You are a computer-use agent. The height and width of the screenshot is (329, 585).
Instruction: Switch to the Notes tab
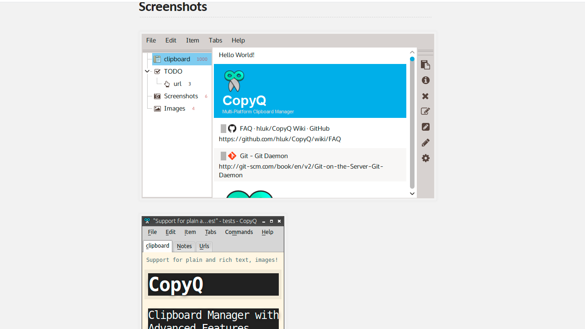(x=184, y=246)
